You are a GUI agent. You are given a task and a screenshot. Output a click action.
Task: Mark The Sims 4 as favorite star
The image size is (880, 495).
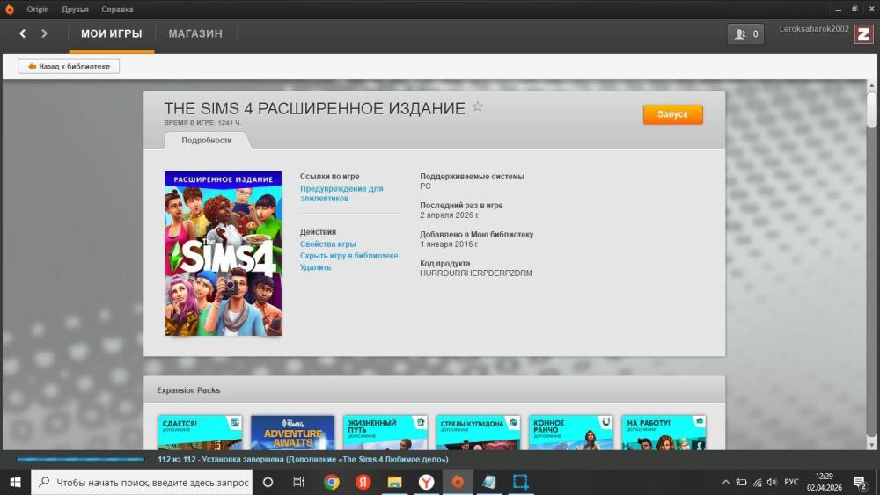(478, 106)
